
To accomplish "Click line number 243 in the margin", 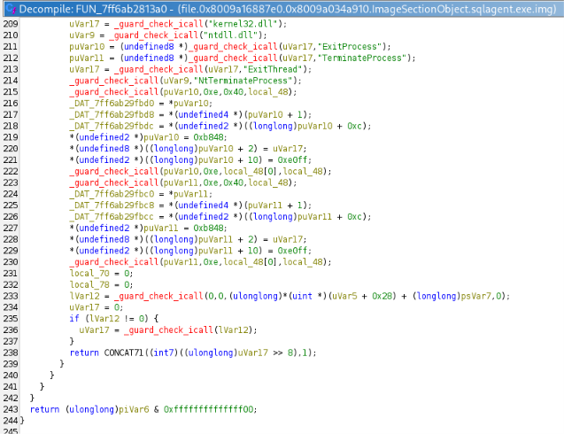I will pos(11,409).
